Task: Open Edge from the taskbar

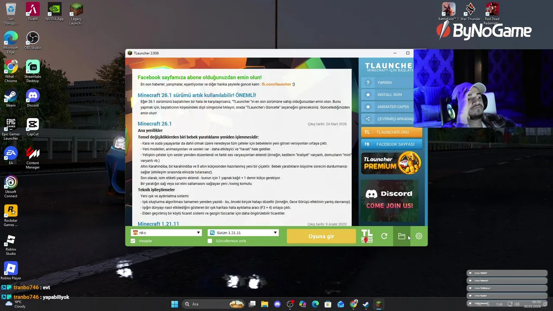Action: pyautogui.click(x=315, y=304)
